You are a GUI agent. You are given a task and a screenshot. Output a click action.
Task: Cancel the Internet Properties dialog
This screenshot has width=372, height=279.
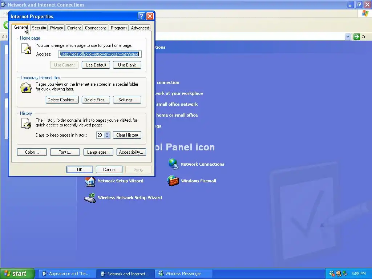point(109,170)
